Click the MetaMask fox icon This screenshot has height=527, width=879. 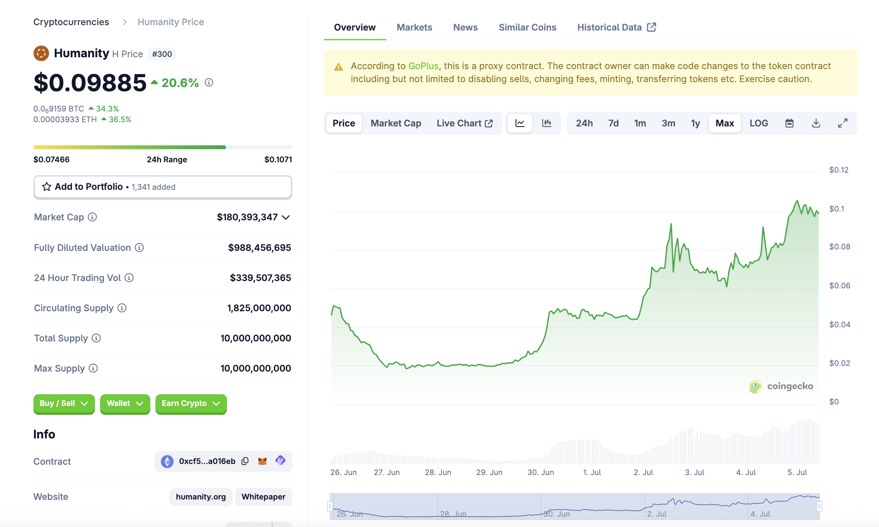pyautogui.click(x=262, y=461)
